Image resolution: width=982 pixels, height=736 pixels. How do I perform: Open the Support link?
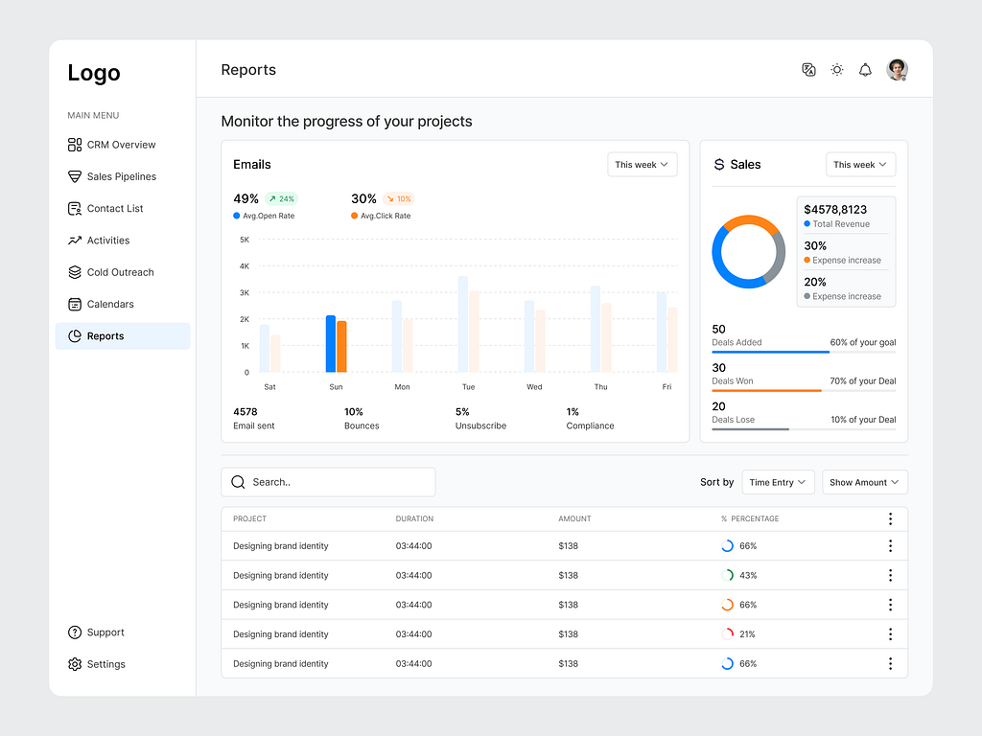105,632
